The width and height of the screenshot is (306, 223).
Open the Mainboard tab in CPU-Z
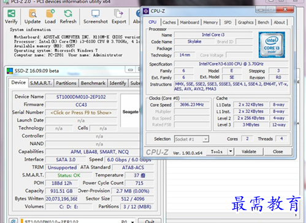pyautogui.click(x=189, y=23)
